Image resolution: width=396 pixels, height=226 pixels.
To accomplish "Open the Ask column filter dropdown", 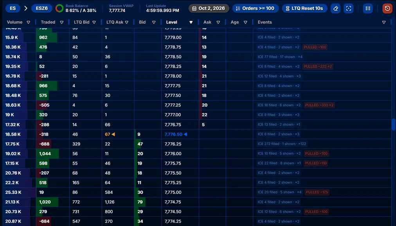I will point(218,22).
